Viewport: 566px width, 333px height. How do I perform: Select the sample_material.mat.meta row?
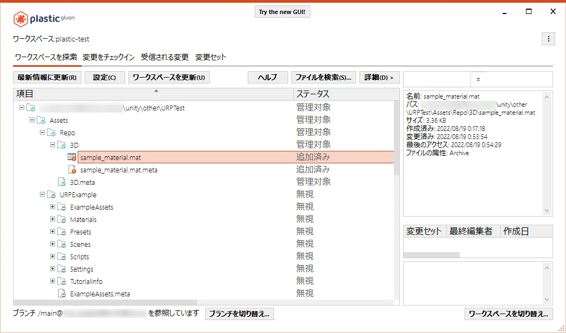point(204,170)
